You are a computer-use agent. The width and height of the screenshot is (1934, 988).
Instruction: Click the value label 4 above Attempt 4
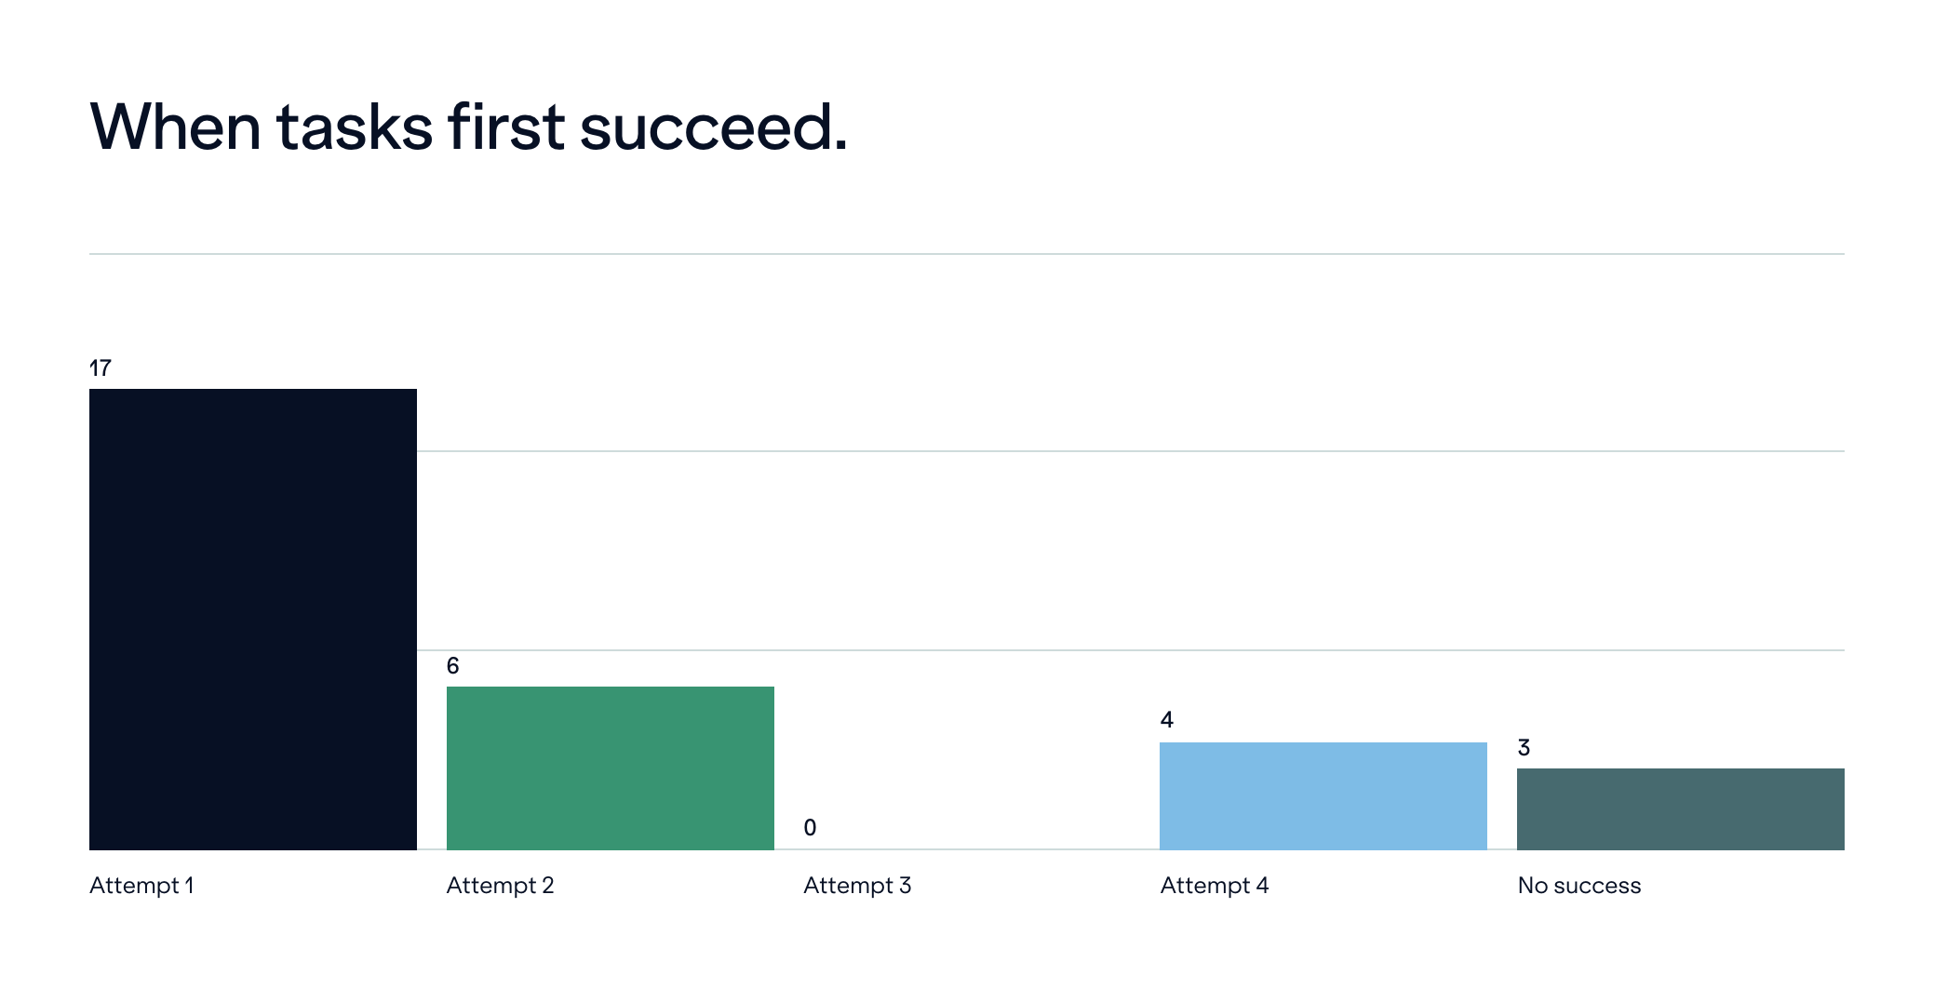tap(1167, 720)
